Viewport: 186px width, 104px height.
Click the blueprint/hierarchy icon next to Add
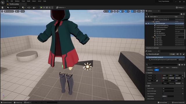[x=178, y=54]
